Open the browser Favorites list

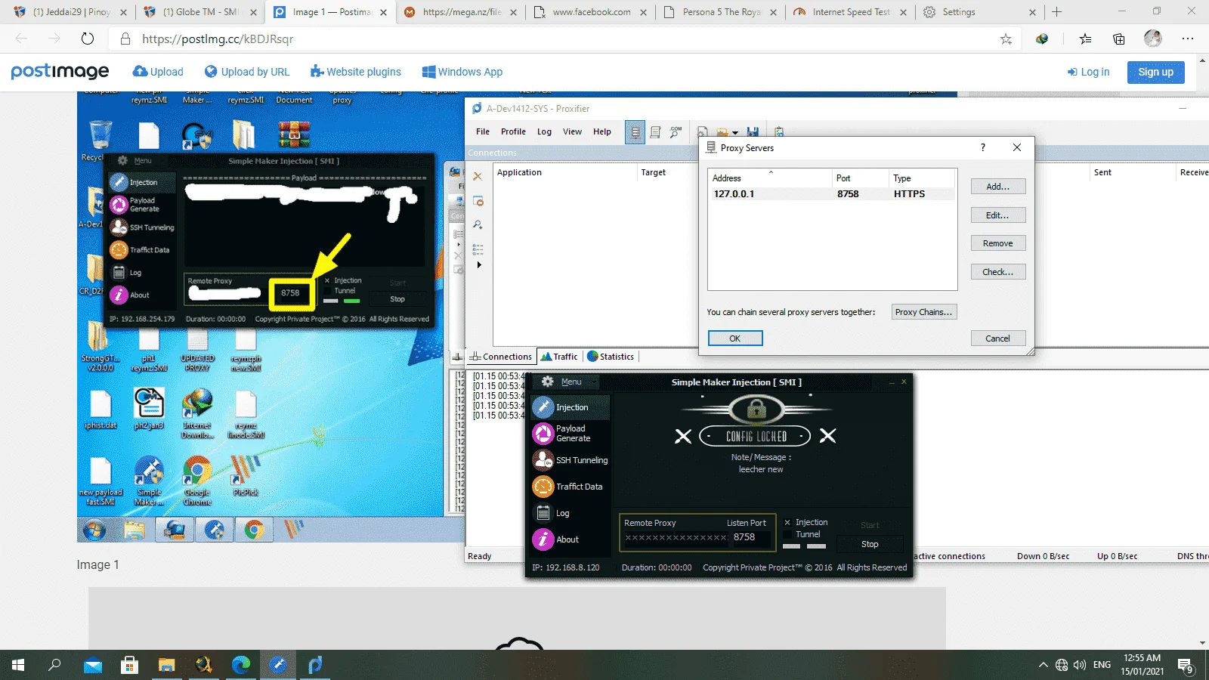1085,39
